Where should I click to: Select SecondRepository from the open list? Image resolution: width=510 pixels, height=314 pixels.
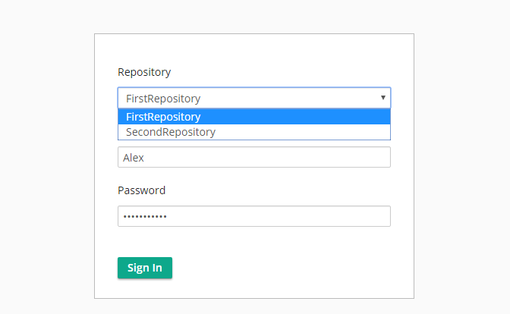click(x=254, y=132)
